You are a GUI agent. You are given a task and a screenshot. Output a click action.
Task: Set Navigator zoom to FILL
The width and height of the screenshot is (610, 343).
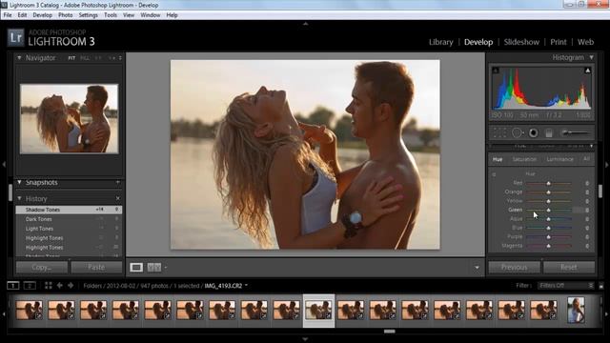(x=85, y=58)
